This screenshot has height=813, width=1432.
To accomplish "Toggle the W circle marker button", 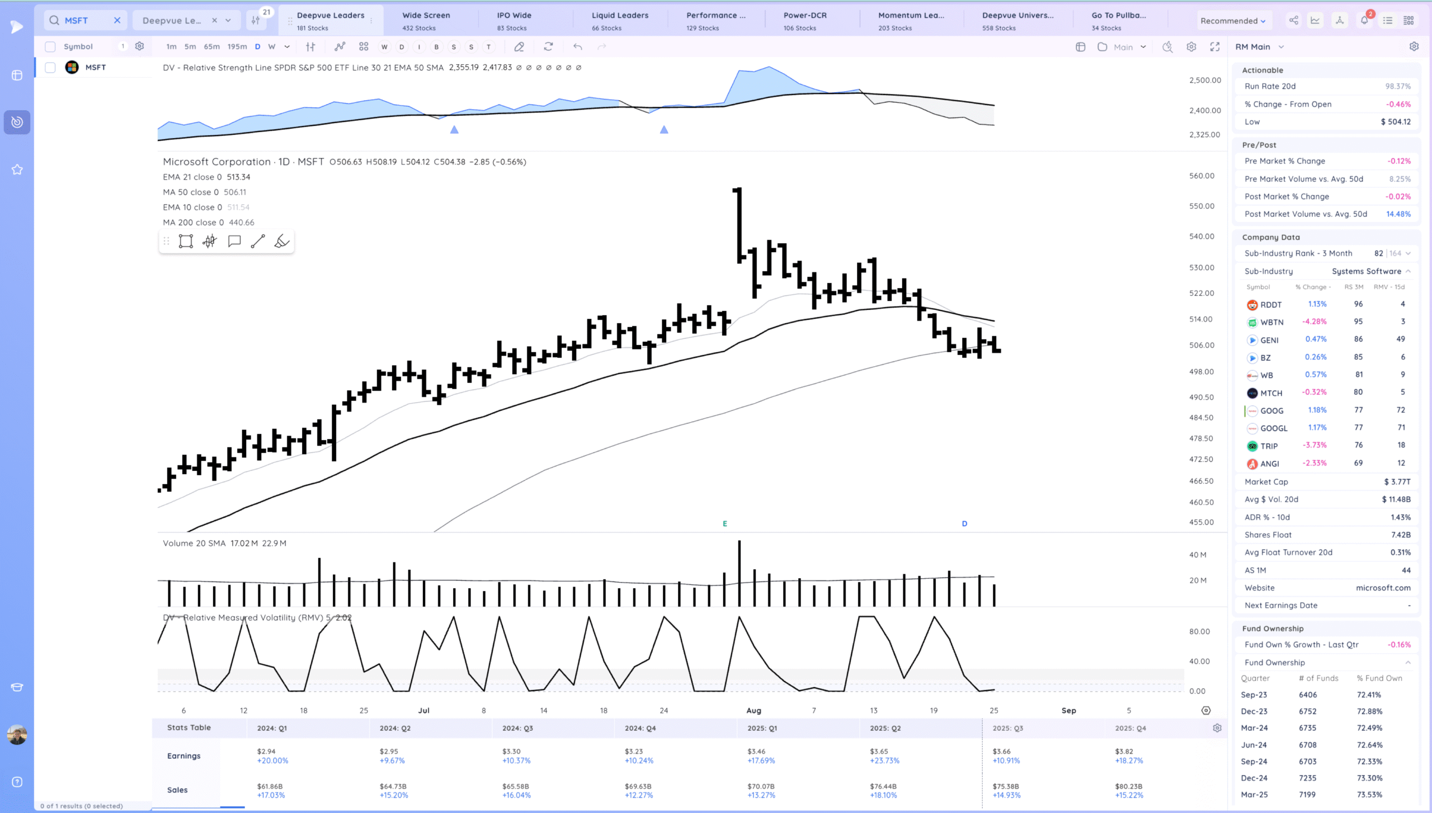I will point(384,47).
